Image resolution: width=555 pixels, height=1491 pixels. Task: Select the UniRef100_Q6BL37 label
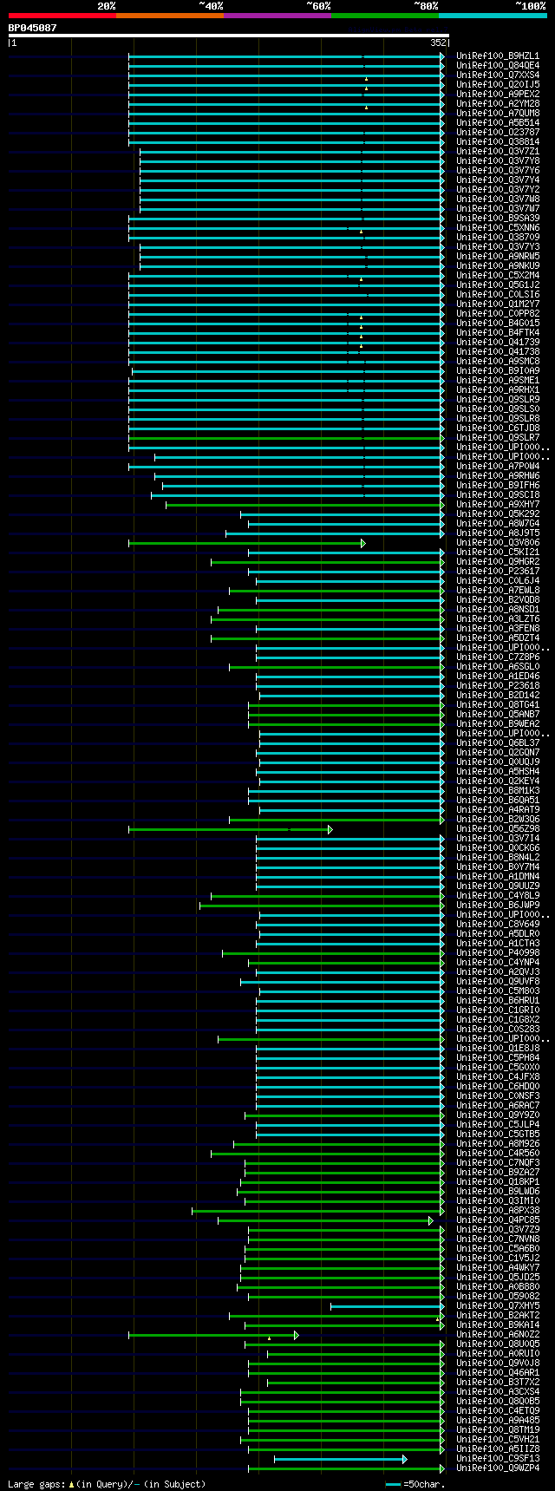tap(498, 743)
